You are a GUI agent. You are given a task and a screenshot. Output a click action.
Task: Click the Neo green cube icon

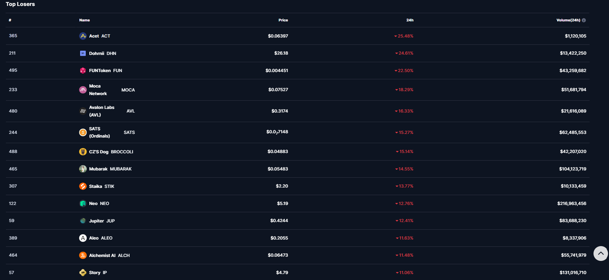(x=83, y=203)
